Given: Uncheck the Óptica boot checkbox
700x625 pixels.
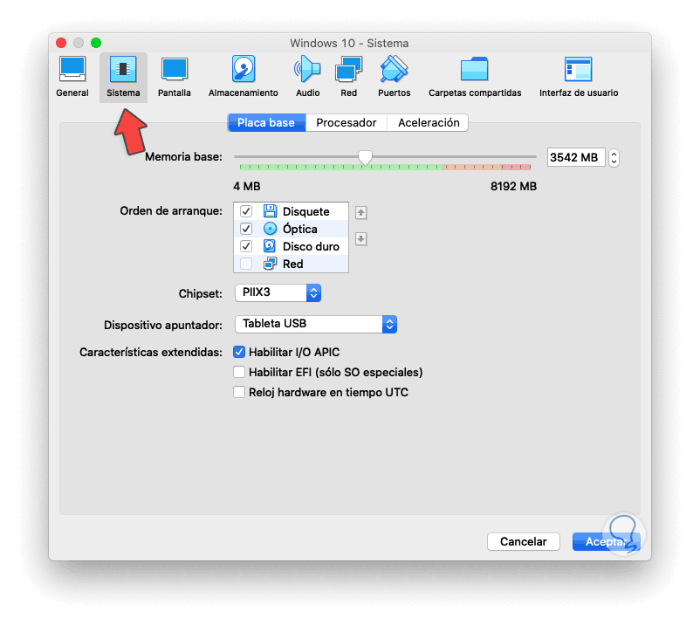Looking at the screenshot, I should click(x=246, y=229).
